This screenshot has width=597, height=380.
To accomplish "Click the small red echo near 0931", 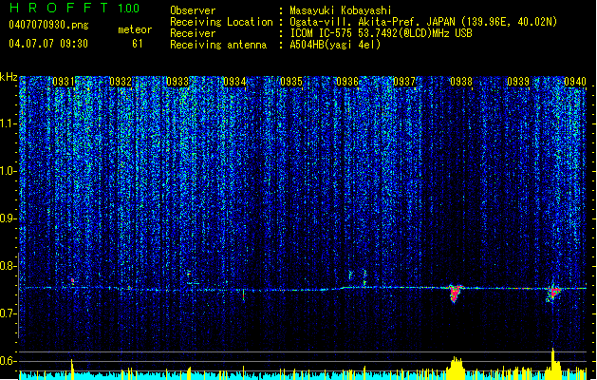I will (x=72, y=280).
